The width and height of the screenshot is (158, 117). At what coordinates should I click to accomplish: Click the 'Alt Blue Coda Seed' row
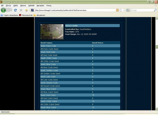[x=80, y=67]
